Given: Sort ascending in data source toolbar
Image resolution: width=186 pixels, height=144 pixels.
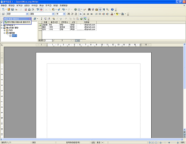Looking at the screenshot, I should click(x=45, y=19).
